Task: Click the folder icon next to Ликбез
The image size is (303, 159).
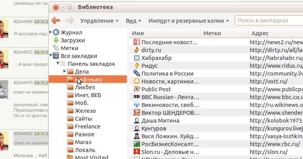Action: click(x=70, y=87)
